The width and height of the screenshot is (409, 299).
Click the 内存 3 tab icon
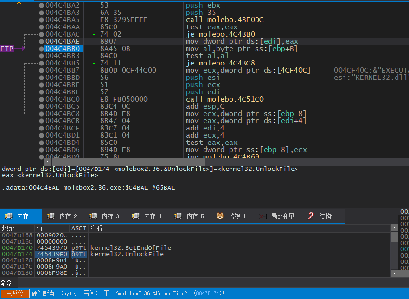coord(93,216)
